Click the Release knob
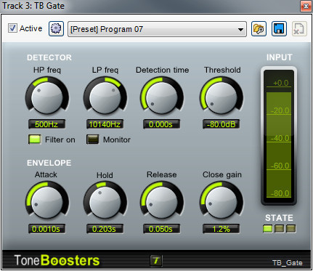This screenshot has height=271, width=313. (162, 202)
